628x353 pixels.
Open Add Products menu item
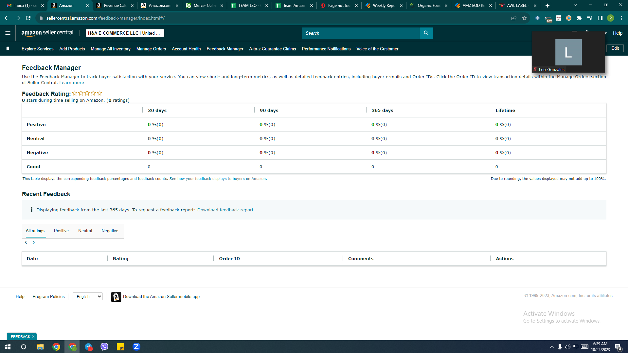(72, 49)
